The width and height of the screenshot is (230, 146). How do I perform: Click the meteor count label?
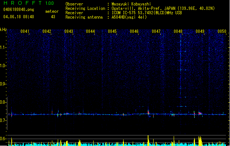52,11
